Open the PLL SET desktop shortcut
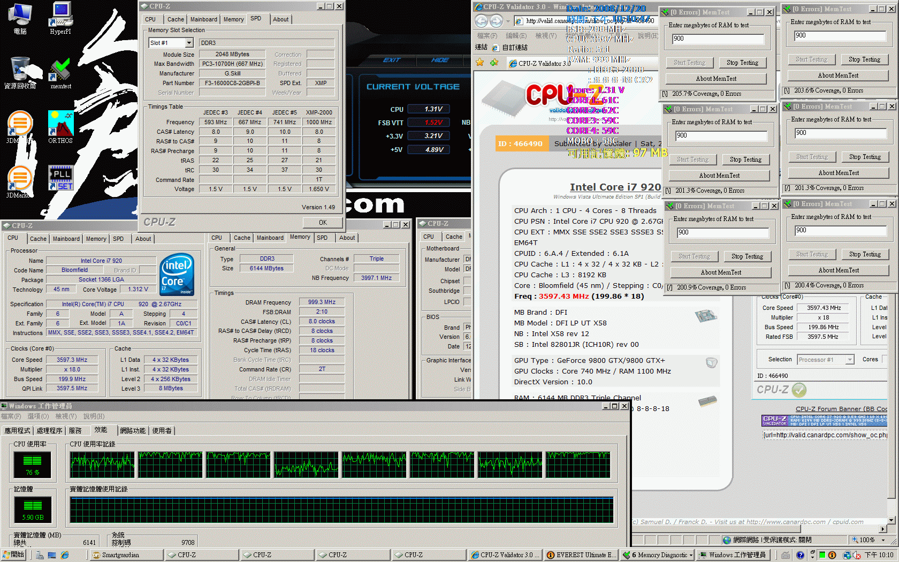899x562 pixels. (x=60, y=178)
